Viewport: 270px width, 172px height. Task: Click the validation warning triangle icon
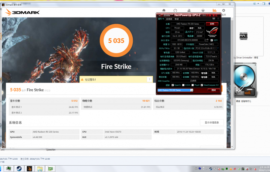click(x=82, y=79)
